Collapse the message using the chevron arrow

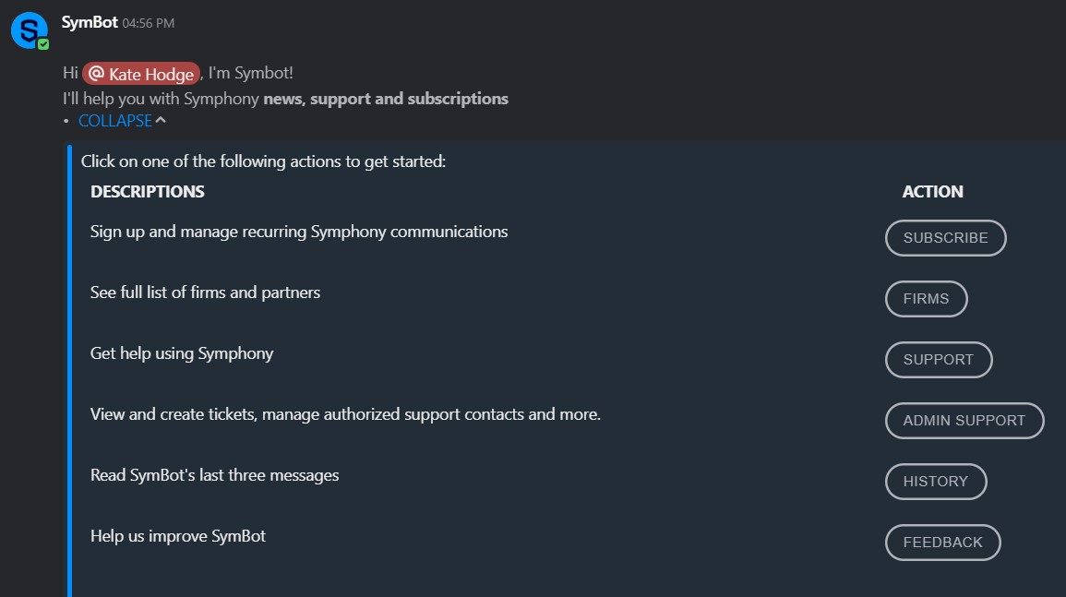161,120
